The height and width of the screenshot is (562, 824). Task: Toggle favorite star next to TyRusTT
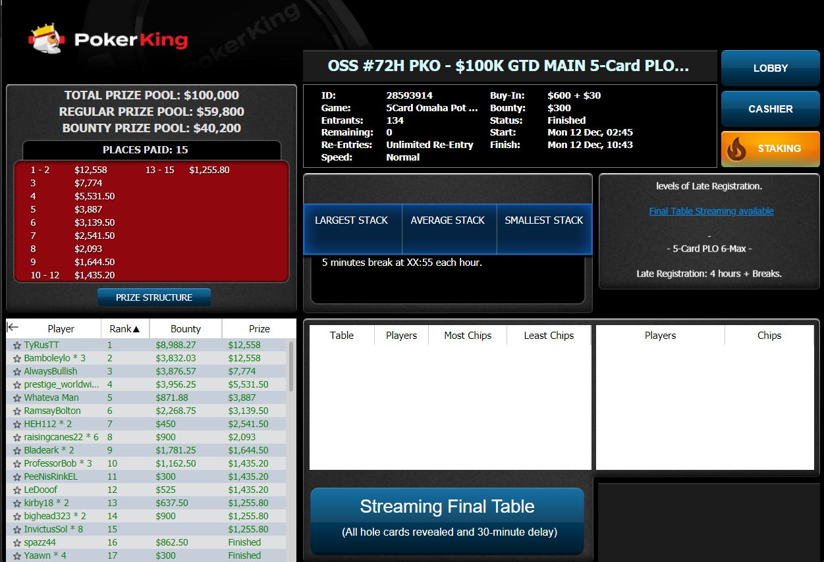pyautogui.click(x=17, y=345)
